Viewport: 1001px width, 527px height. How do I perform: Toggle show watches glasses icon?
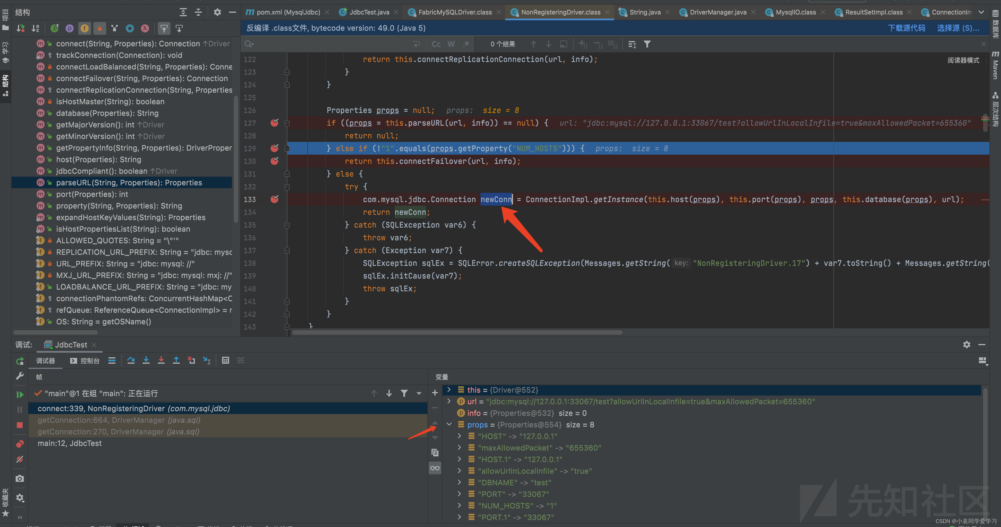[435, 468]
